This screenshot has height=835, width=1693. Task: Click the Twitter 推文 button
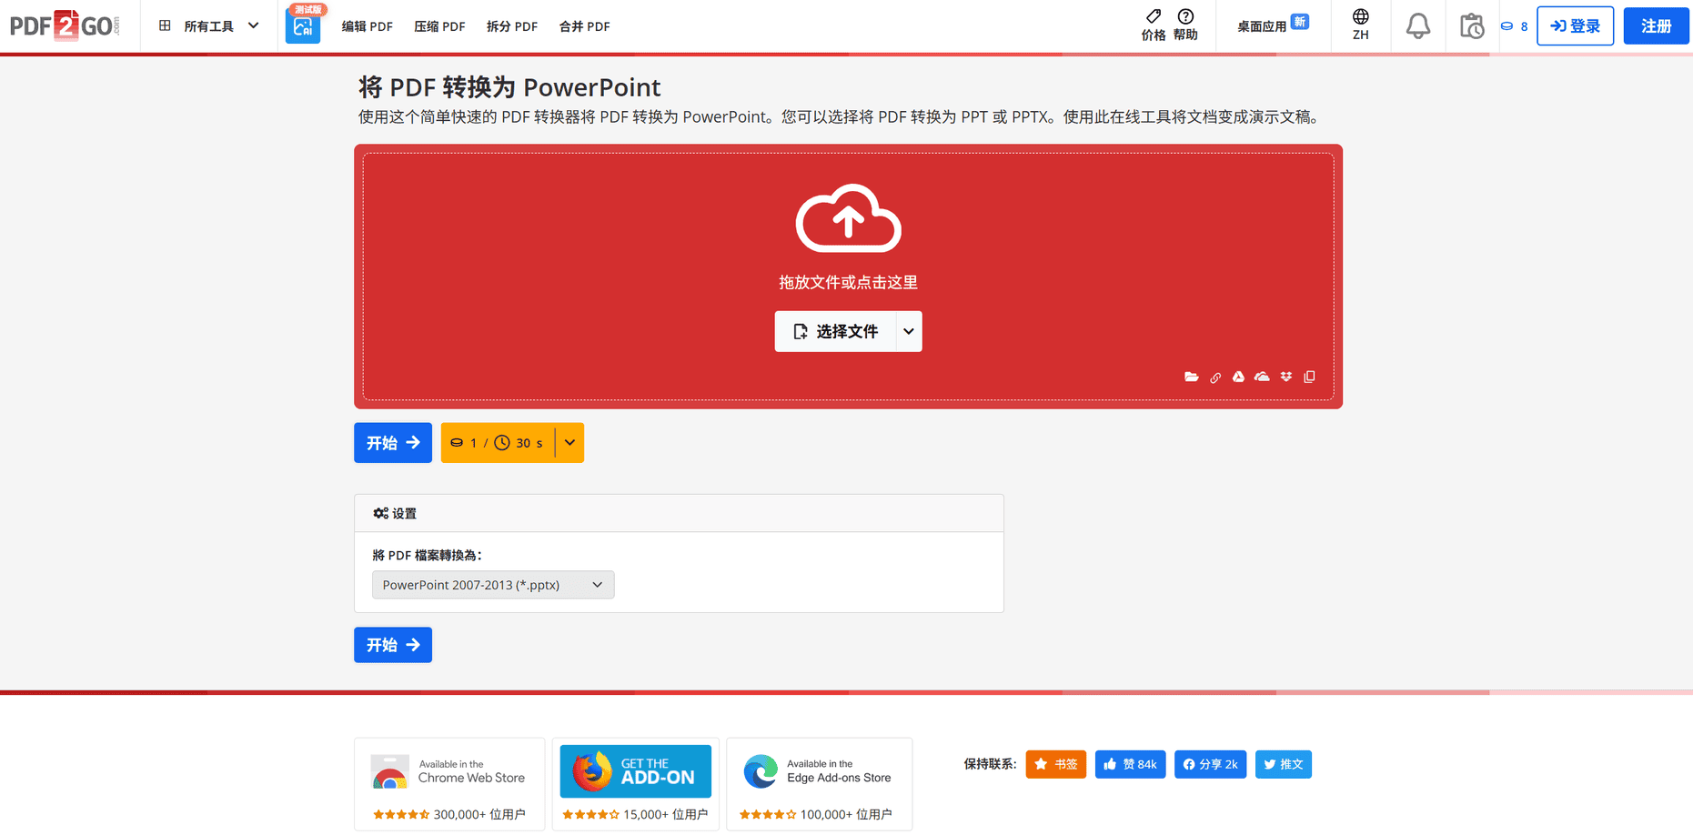click(1284, 764)
